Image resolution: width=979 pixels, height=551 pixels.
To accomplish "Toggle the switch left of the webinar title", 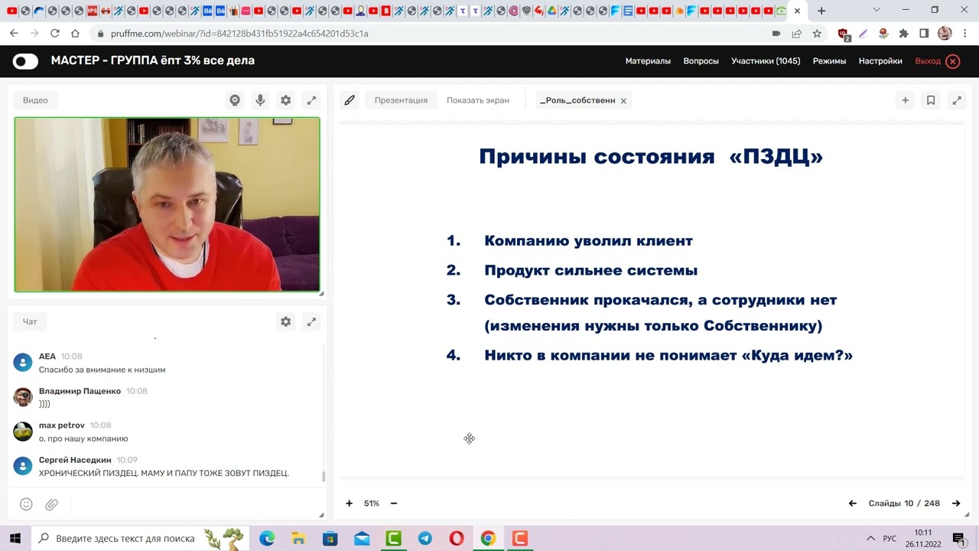I will tap(25, 61).
